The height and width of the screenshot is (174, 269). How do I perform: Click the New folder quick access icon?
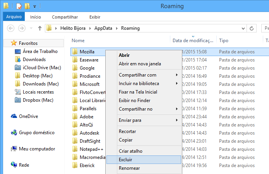(x=27, y=6)
